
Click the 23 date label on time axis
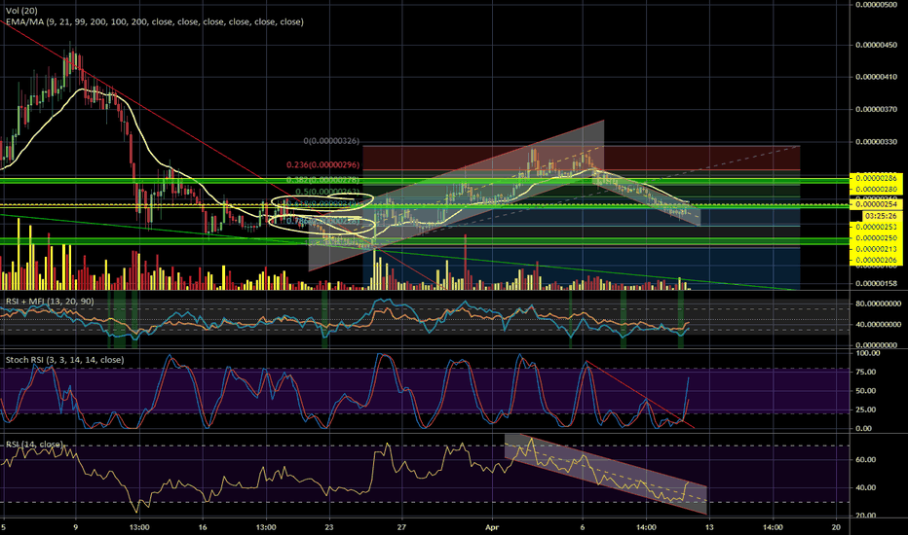tap(329, 527)
